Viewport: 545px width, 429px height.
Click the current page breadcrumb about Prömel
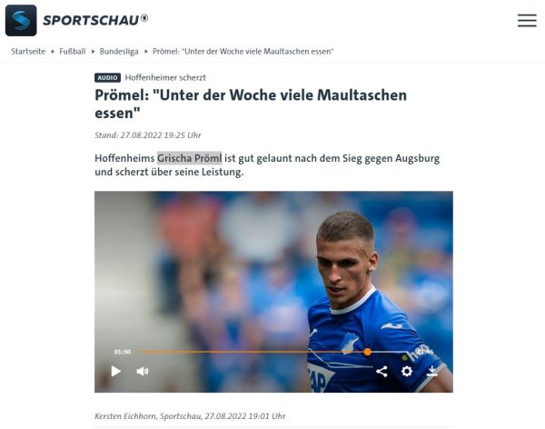click(243, 52)
